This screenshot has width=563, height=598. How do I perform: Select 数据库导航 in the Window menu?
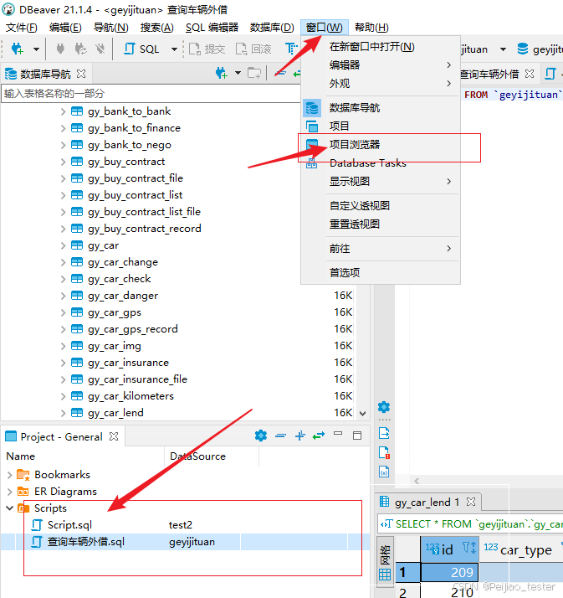pyautogui.click(x=381, y=108)
